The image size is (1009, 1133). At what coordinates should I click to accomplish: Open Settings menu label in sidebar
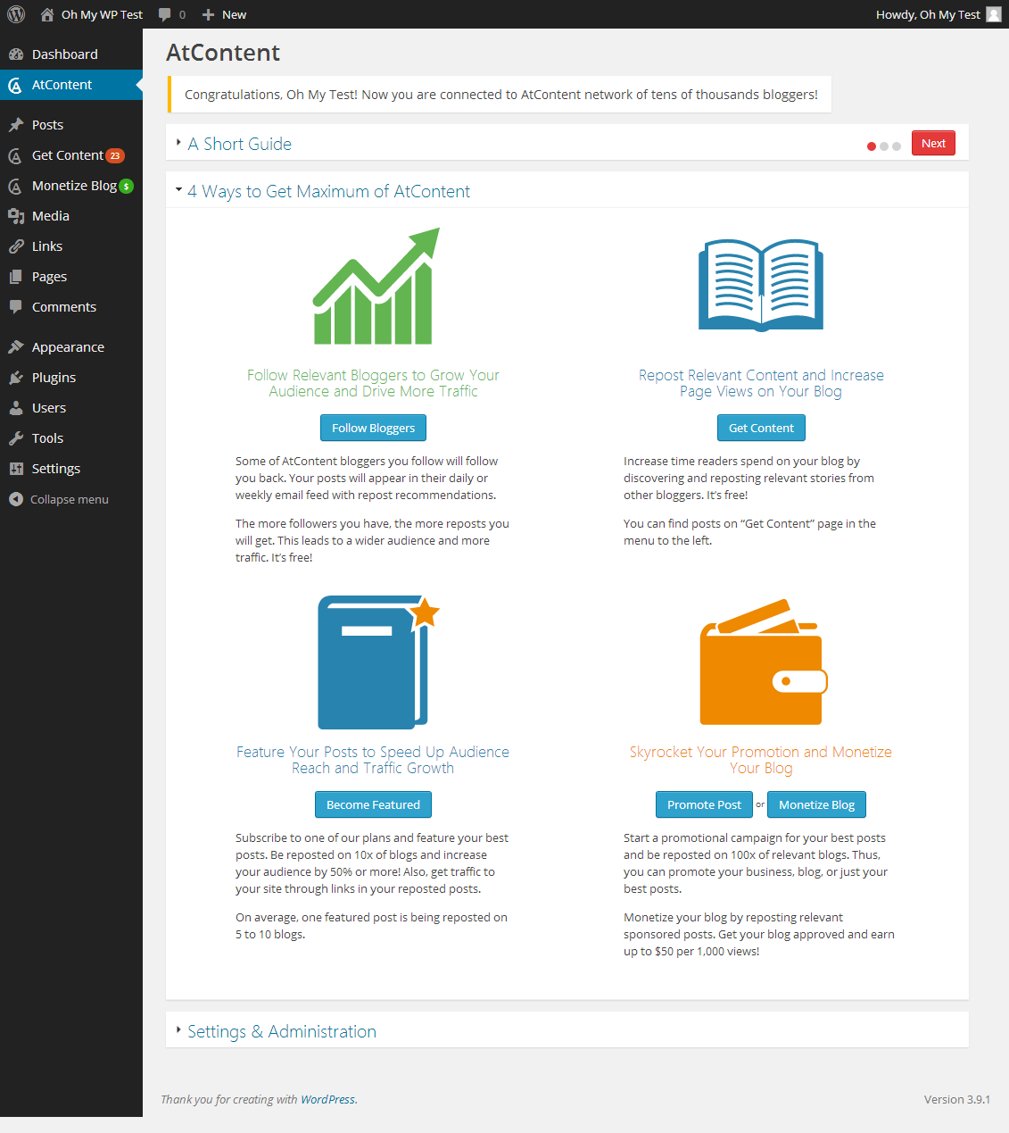[56, 469]
